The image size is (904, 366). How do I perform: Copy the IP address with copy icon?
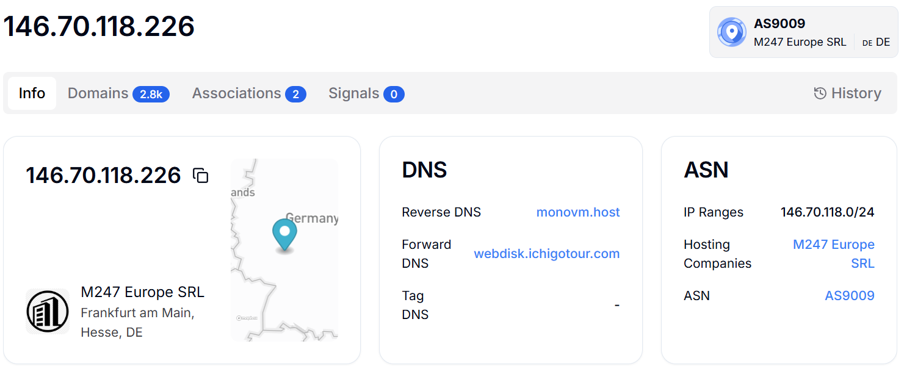click(201, 176)
